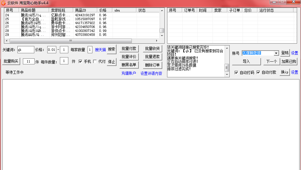
Task: Click the 停止 button
Action: coord(112,62)
